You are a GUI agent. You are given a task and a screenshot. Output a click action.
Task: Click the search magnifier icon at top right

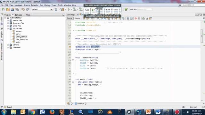[x=180, y=5]
